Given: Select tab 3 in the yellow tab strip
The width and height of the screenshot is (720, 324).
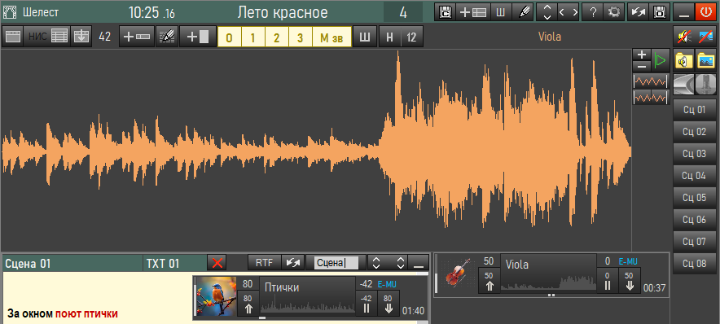Looking at the screenshot, I should [x=301, y=37].
